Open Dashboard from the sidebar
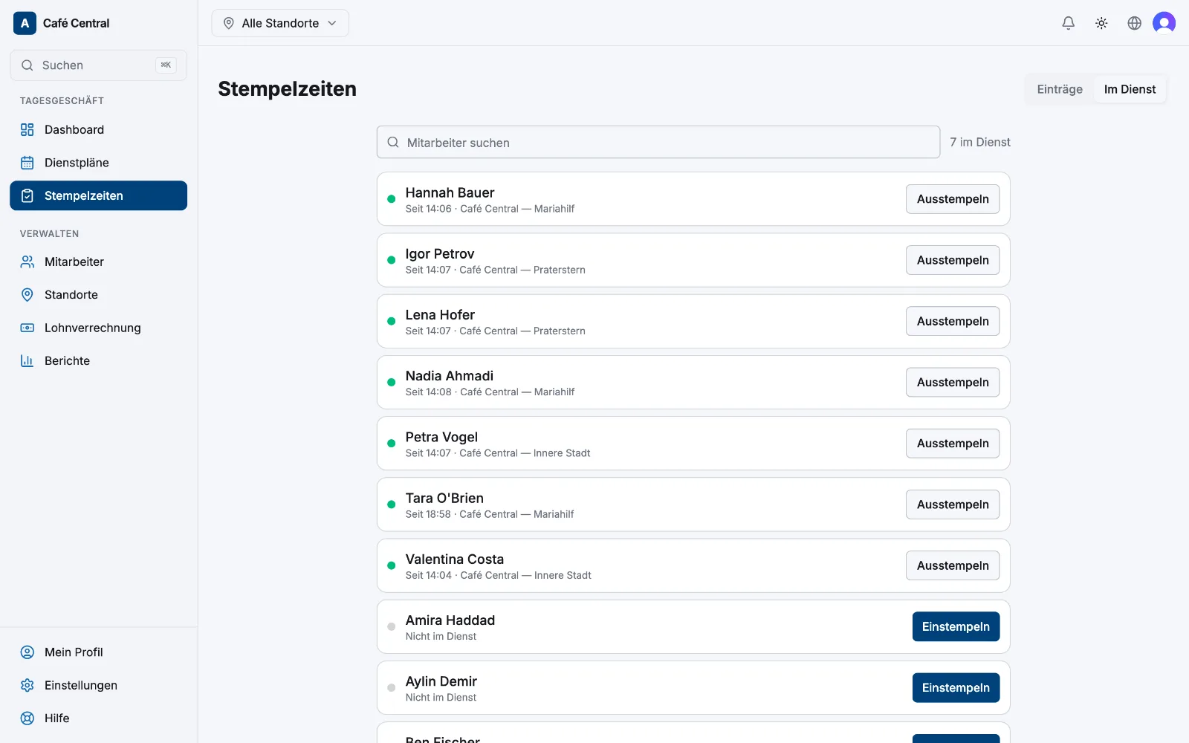Screen dimensions: 1189x743 click(98, 130)
